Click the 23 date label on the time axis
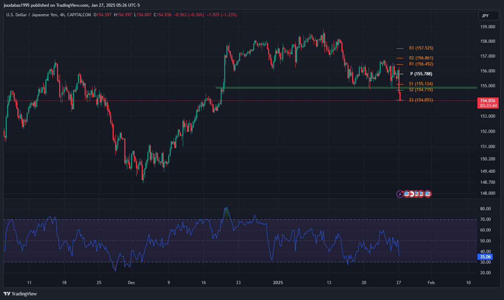 tap(238, 283)
